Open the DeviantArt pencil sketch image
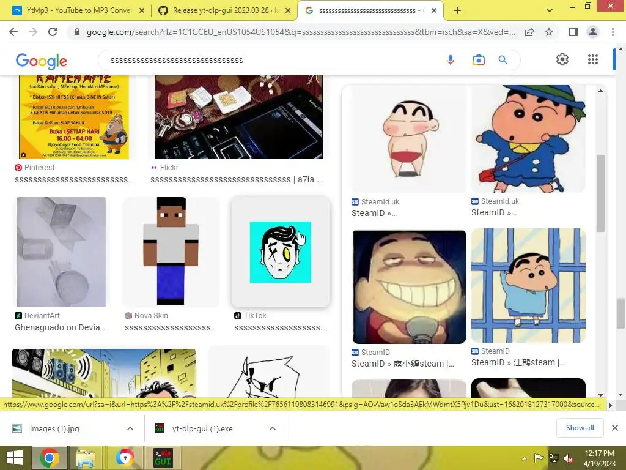 click(x=61, y=252)
